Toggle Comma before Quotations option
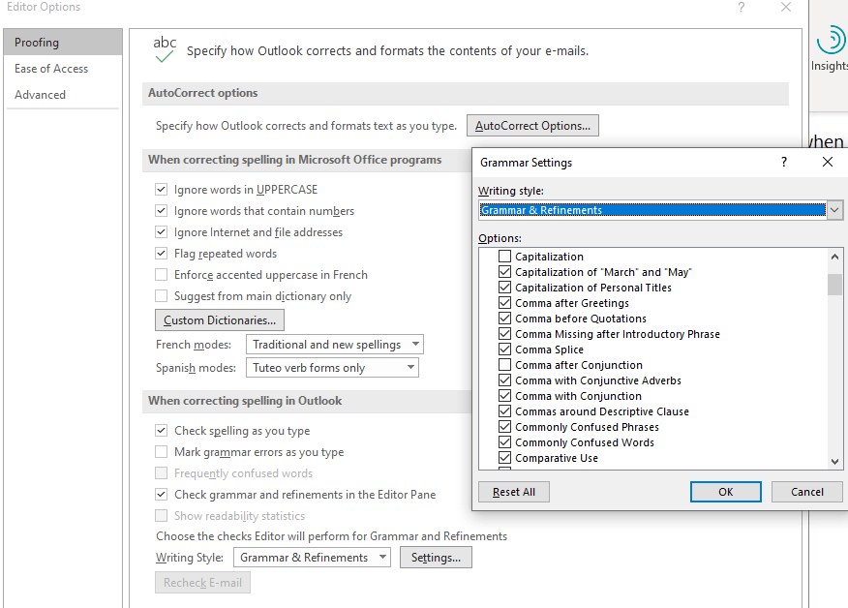The image size is (848, 608). pos(504,319)
